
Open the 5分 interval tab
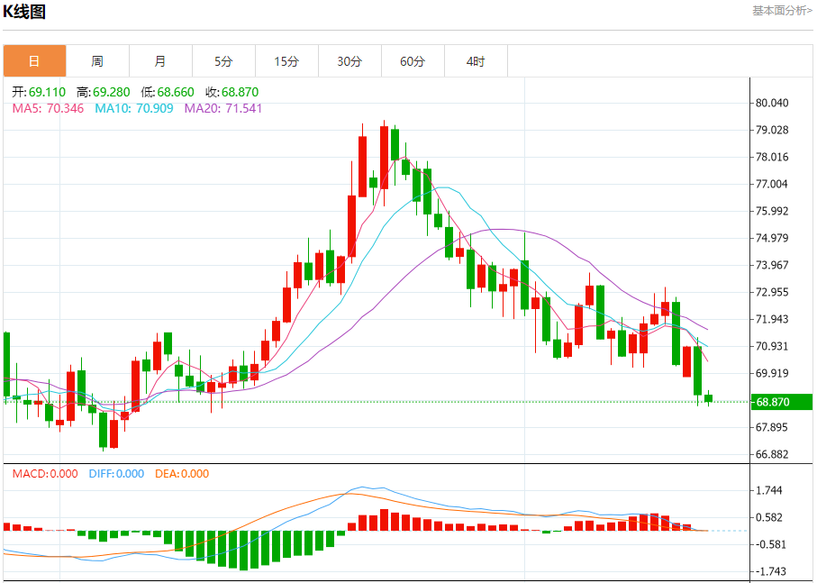223,61
